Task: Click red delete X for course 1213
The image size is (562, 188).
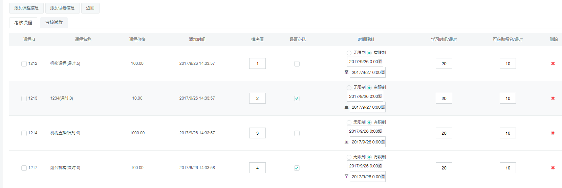Action: coord(553,98)
